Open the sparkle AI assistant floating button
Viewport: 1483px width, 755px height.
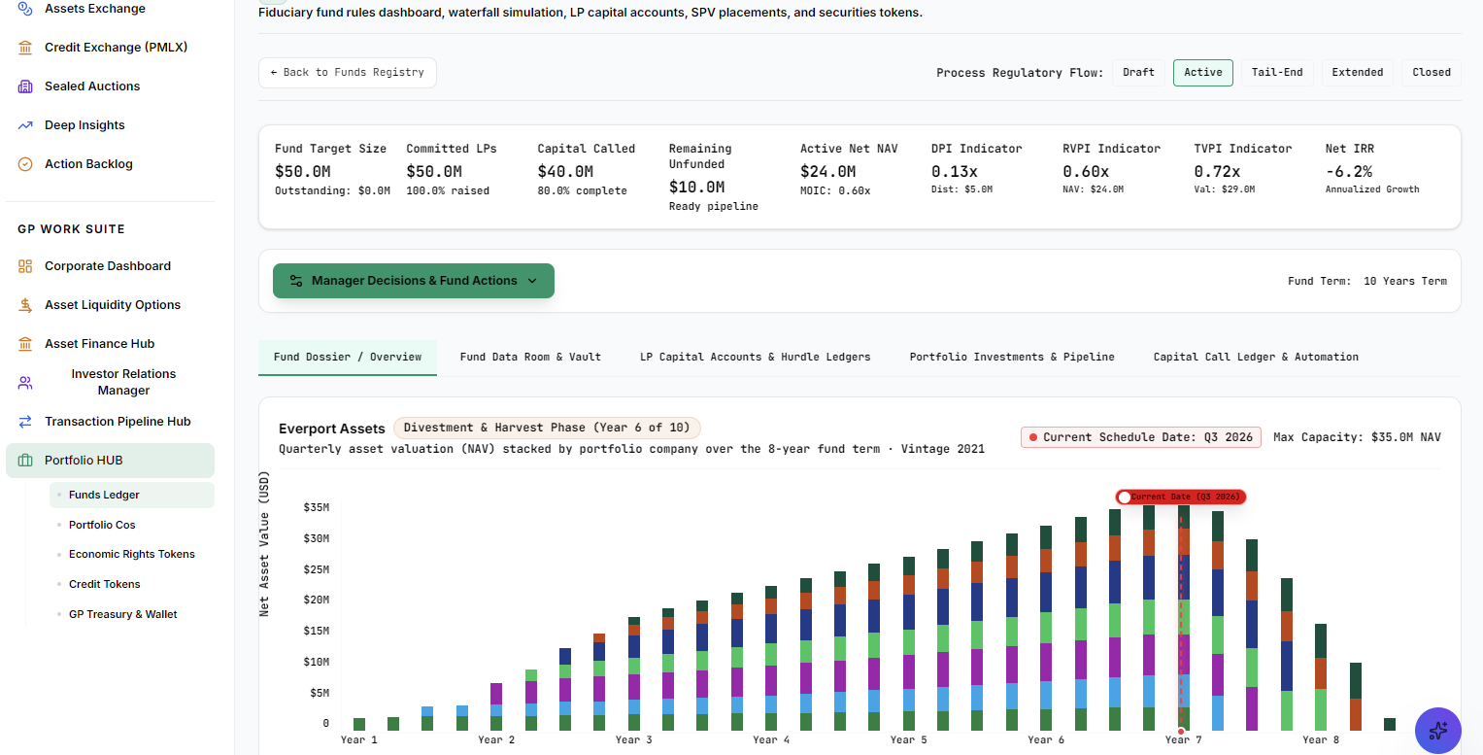coord(1438,730)
